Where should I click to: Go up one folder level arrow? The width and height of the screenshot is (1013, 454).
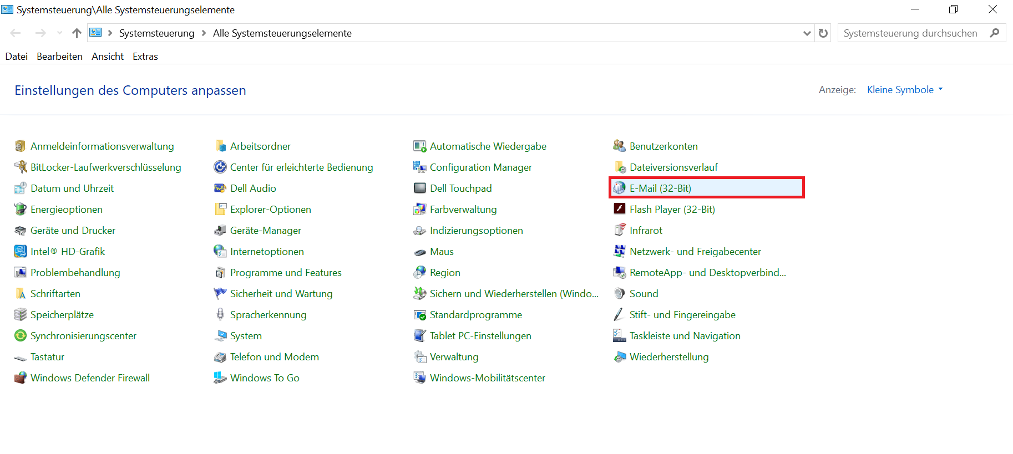[77, 33]
